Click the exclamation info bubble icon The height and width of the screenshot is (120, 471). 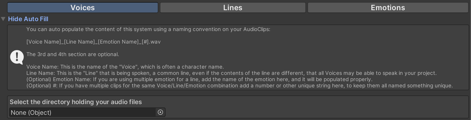(x=17, y=57)
